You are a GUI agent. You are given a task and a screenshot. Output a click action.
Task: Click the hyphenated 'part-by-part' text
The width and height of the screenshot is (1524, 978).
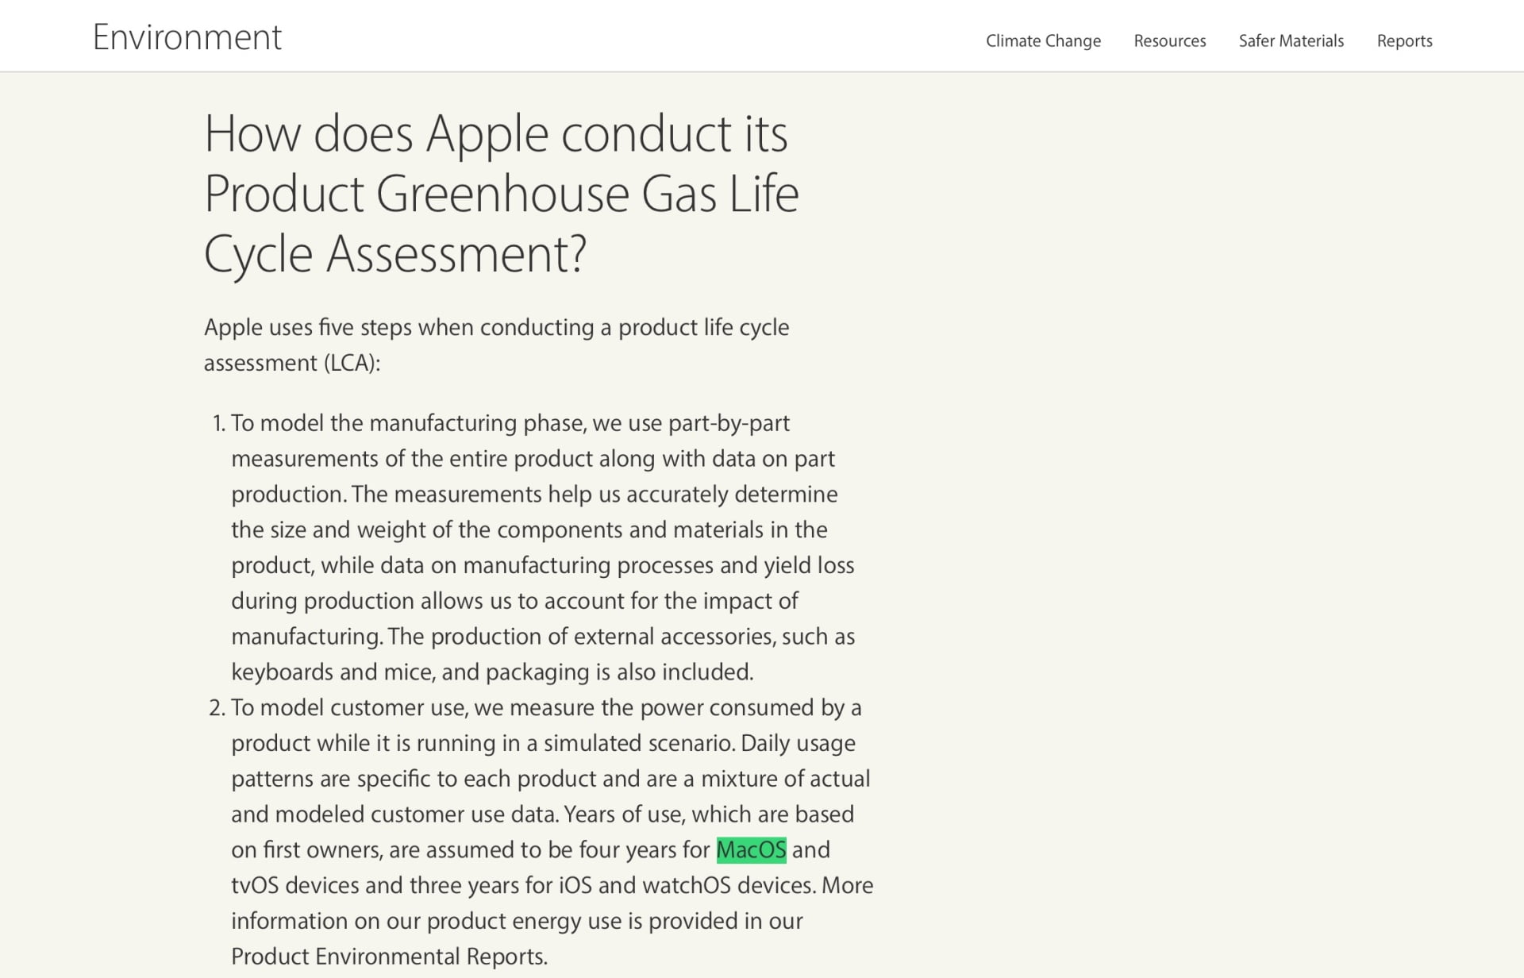click(x=729, y=423)
